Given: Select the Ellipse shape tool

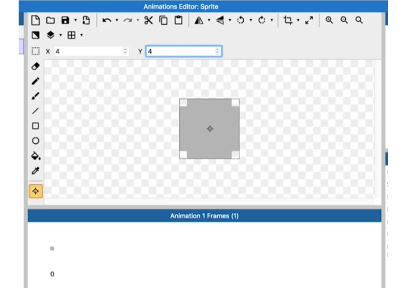Looking at the screenshot, I should (36, 141).
